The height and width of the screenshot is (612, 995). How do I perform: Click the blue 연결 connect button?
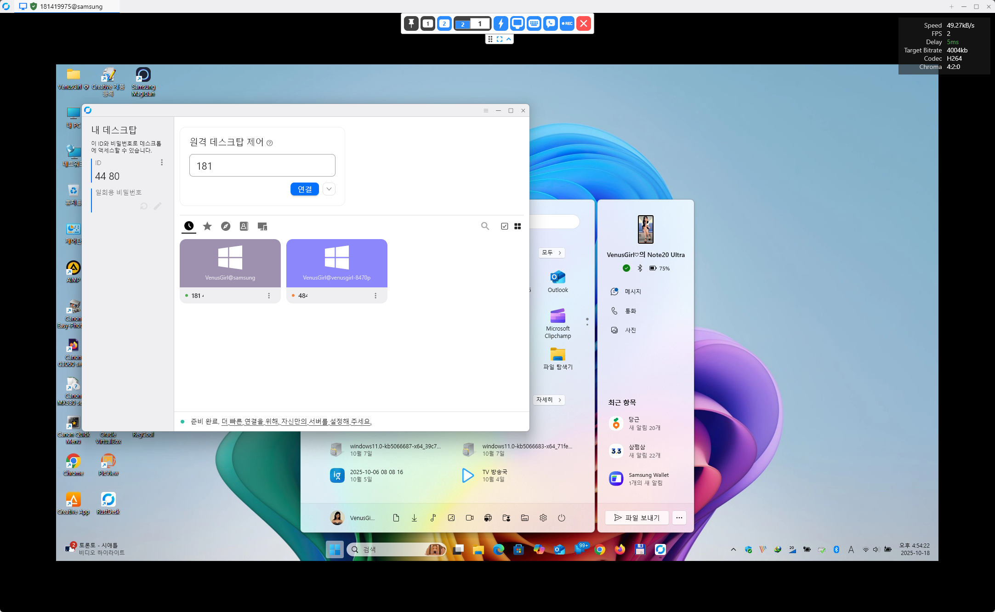[x=304, y=189]
